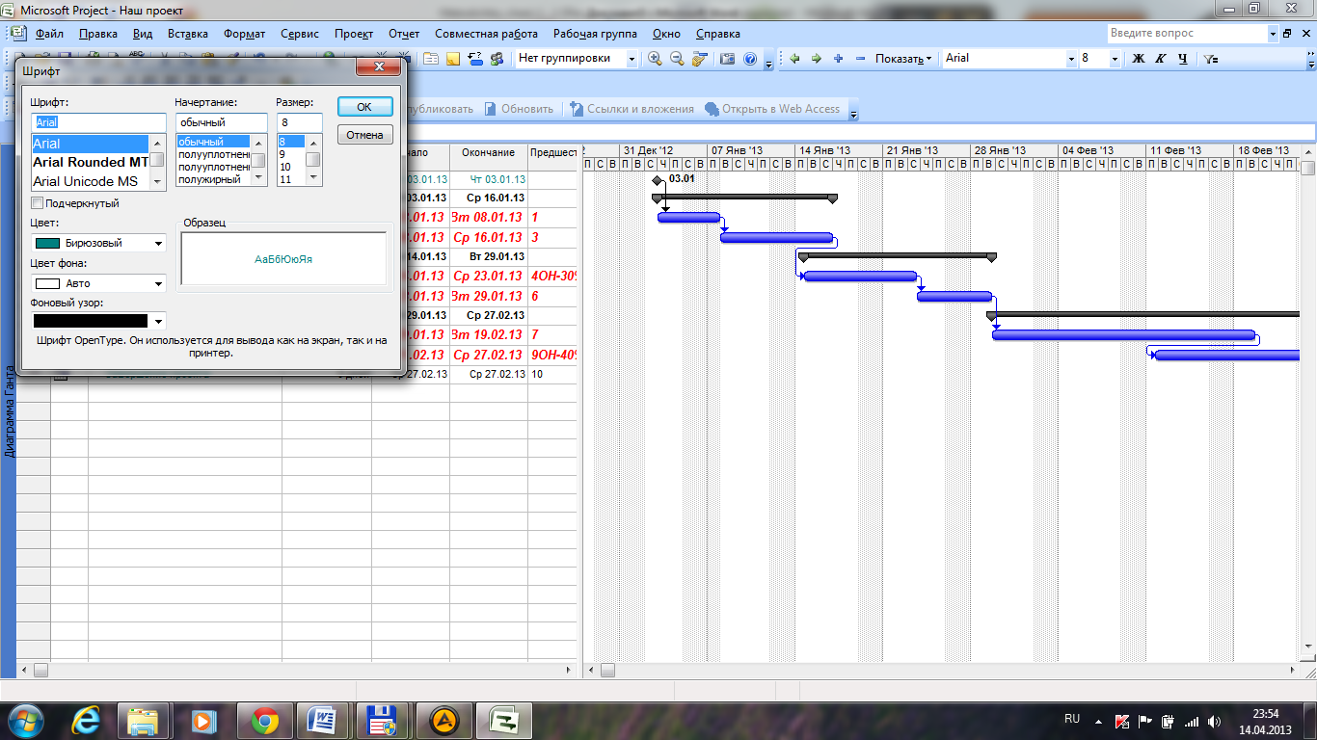This screenshot has height=740, width=1317.
Task: Toggle Bold (Ж) formatting in toolbar
Action: [x=1138, y=59]
